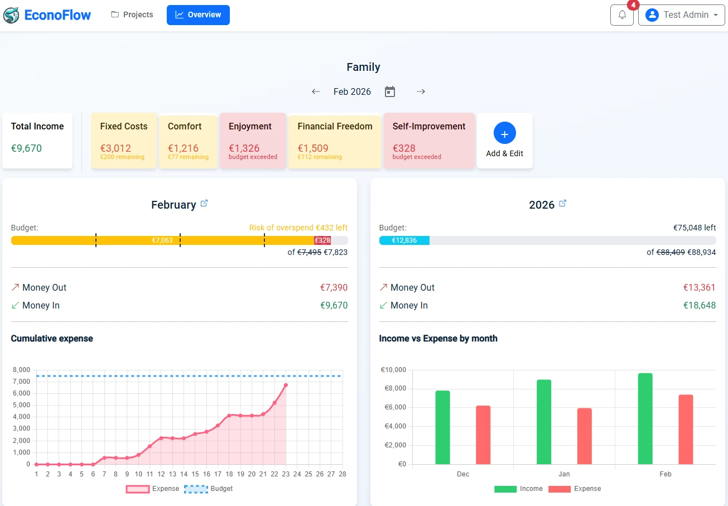The width and height of the screenshot is (728, 506).
Task: Click the notification bell icon
Action: click(621, 15)
